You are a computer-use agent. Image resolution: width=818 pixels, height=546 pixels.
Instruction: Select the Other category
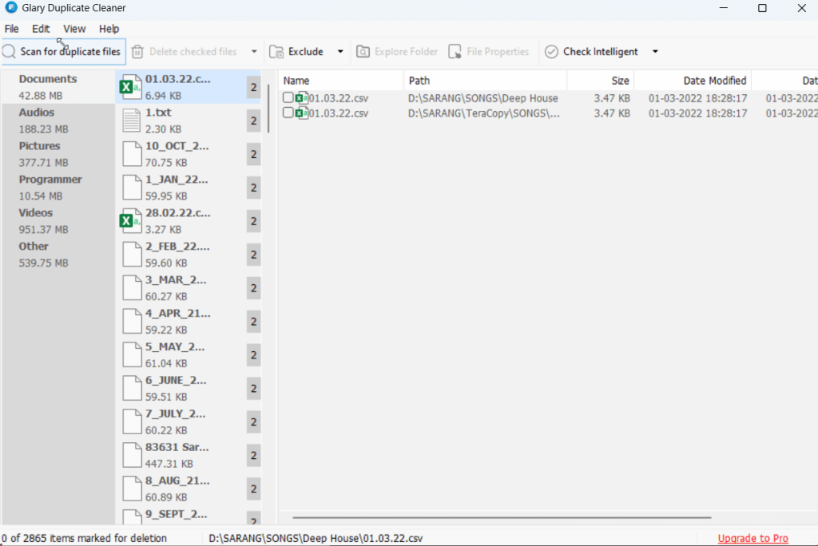pos(58,255)
